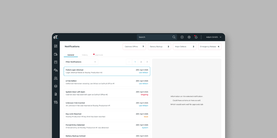Image resolution: width=277 pixels, height=138 pixels.
Task: Click the Battery Backup 2 card
Action: click(x=159, y=47)
